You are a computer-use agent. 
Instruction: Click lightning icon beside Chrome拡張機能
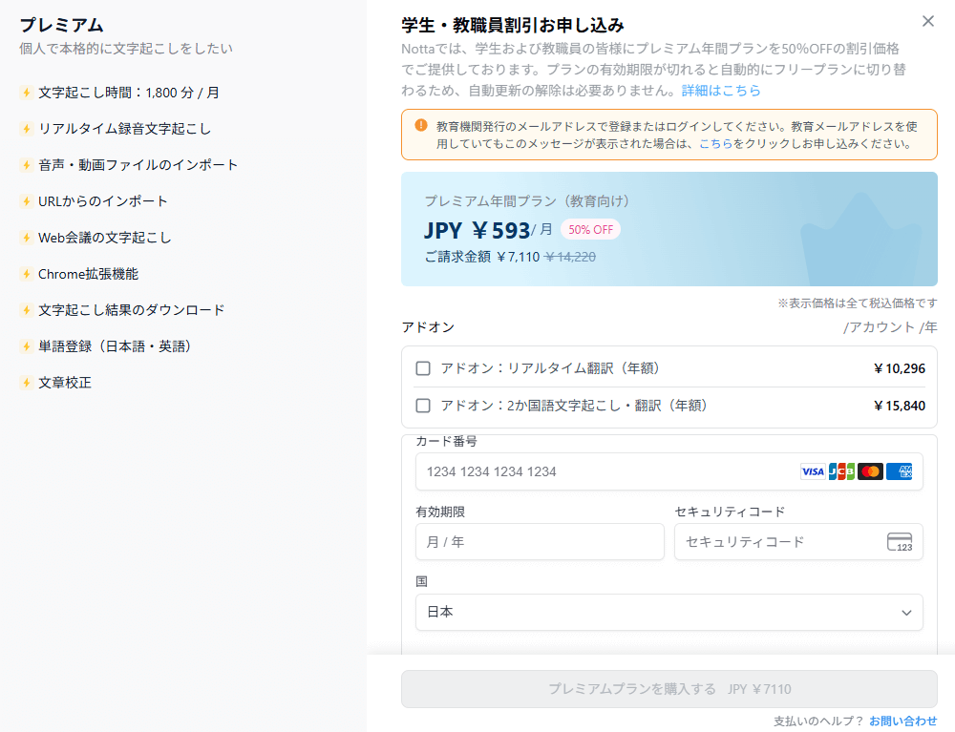tap(26, 274)
